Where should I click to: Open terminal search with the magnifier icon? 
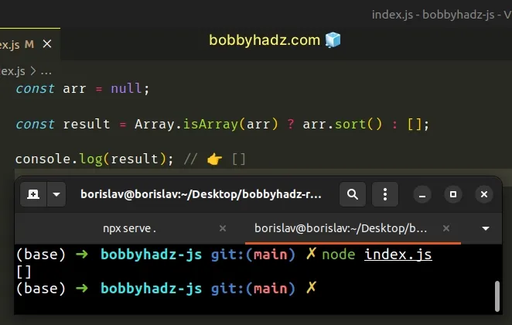353,194
